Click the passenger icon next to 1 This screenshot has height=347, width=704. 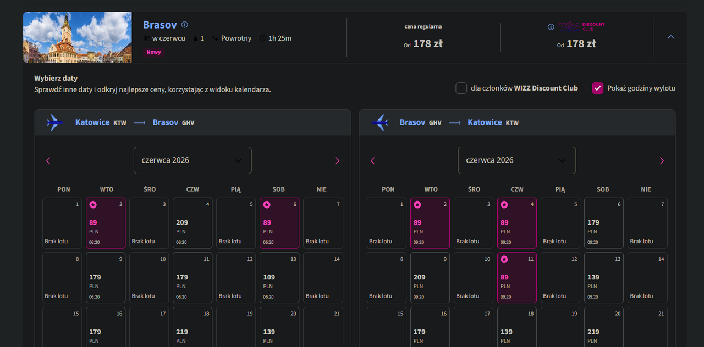click(195, 38)
